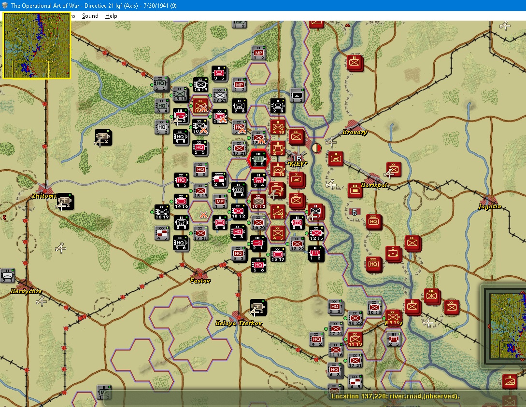Select the red infantry division marked 11-13
This screenshot has width=526, height=407.
pos(355,339)
